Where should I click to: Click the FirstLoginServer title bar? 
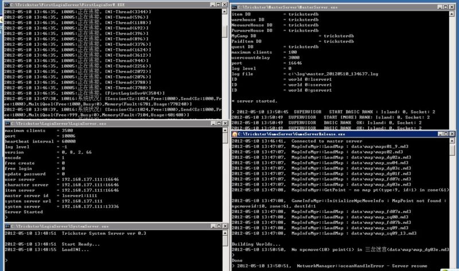click(115, 5)
